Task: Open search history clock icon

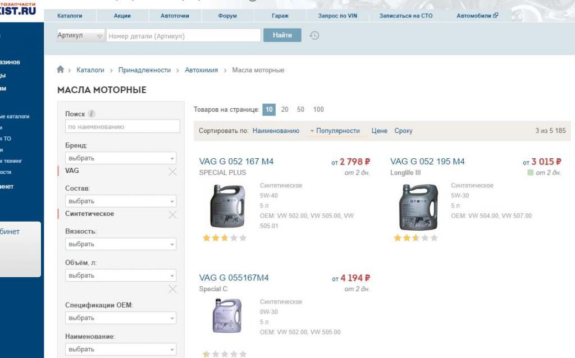Action: [314, 35]
